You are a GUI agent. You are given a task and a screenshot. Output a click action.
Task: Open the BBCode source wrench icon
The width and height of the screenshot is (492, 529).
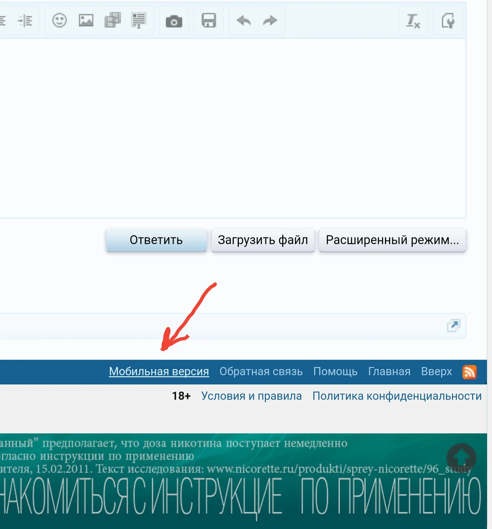pos(449,21)
